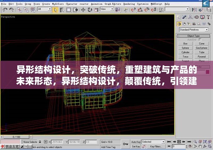Activate Bind to Space Warp tool
The width and height of the screenshot is (213, 150).
[33, 10]
